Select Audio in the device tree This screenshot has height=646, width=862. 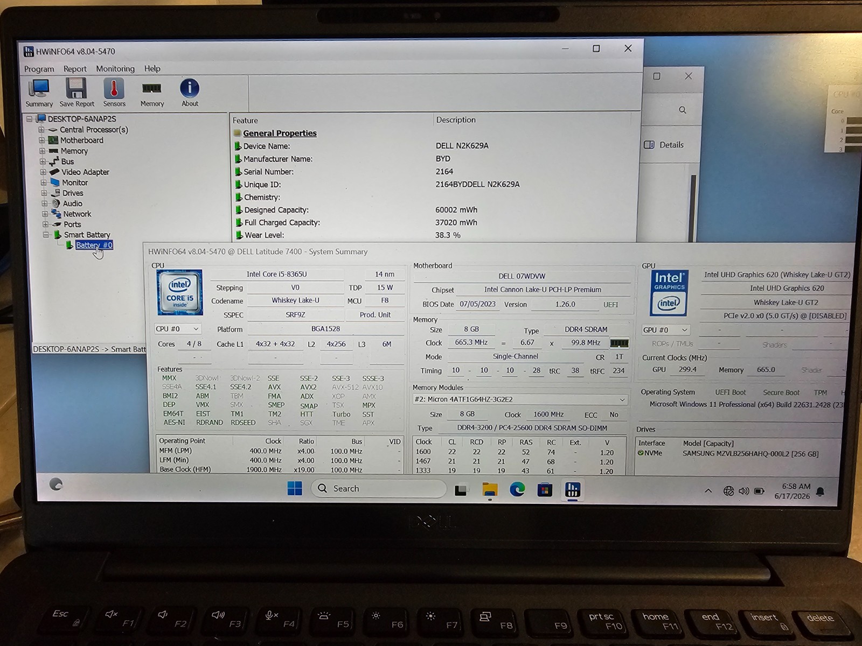click(72, 203)
